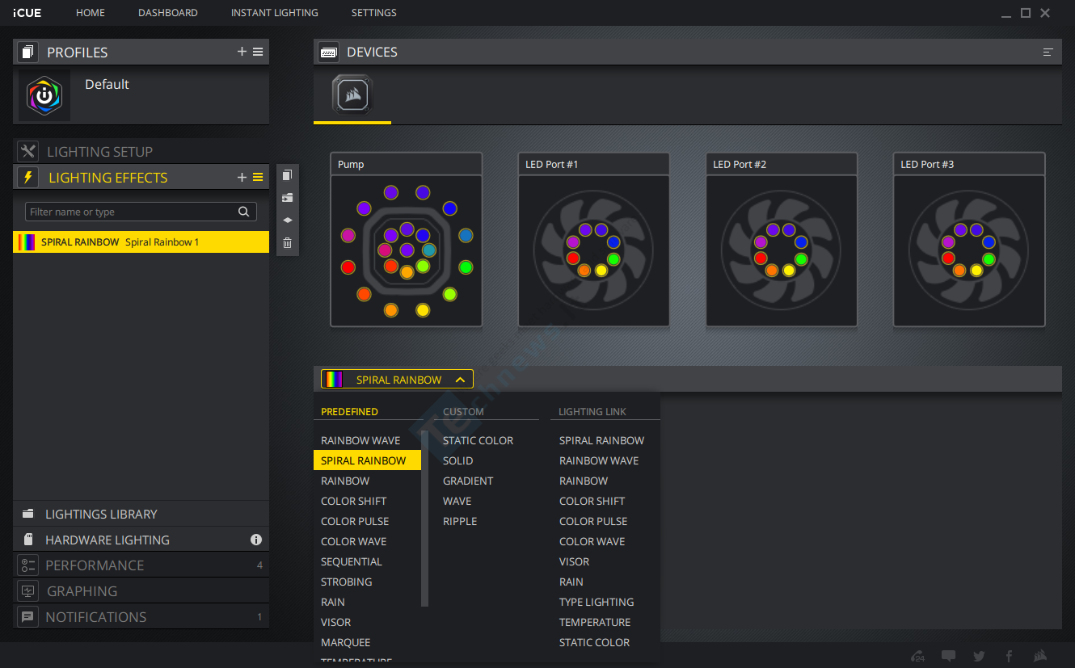Choose Lighting Link Visor effect
1075x668 pixels.
[575, 561]
